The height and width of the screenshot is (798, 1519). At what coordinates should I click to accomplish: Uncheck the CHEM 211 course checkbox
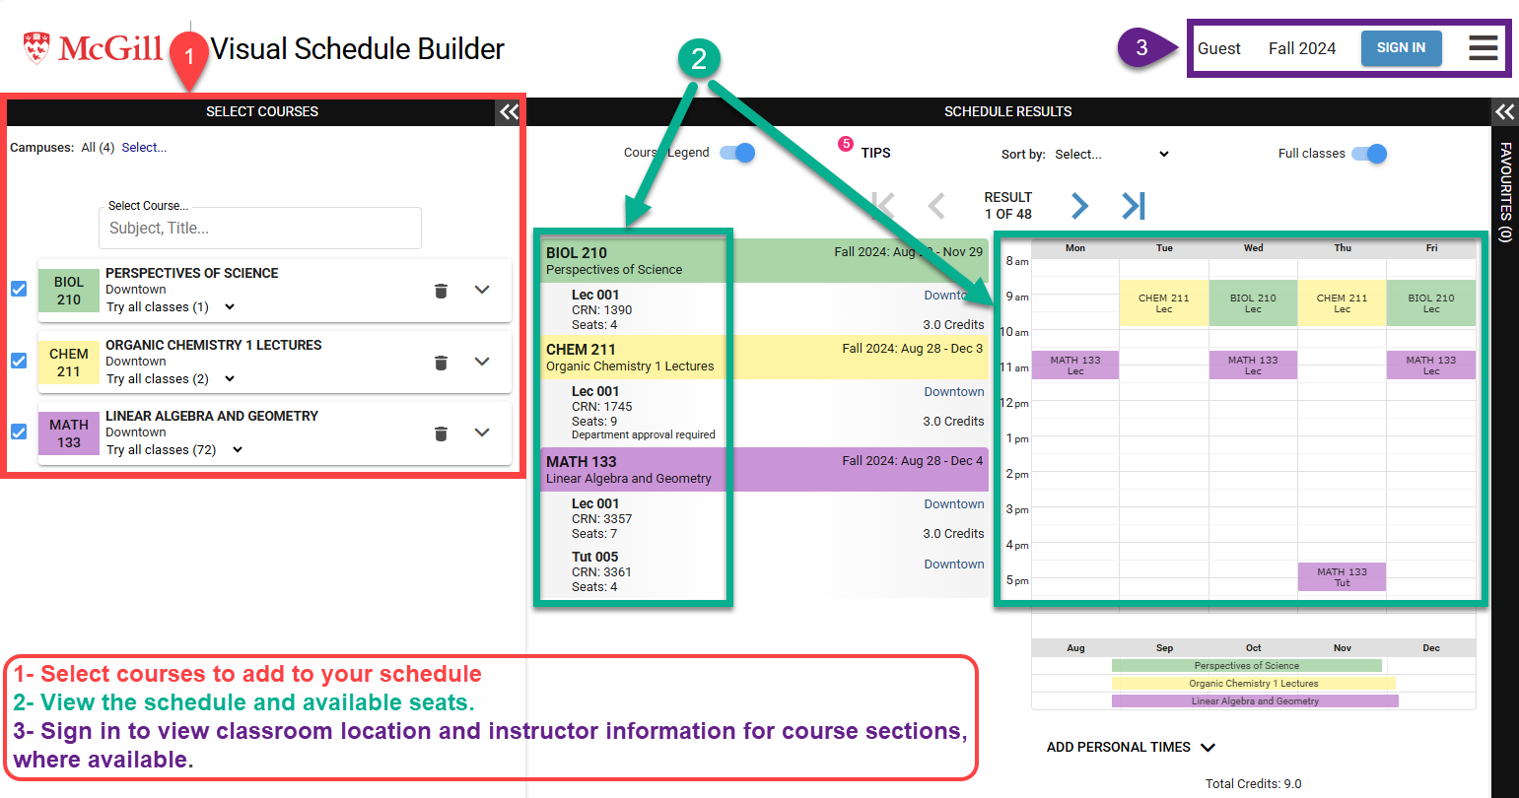coord(19,361)
